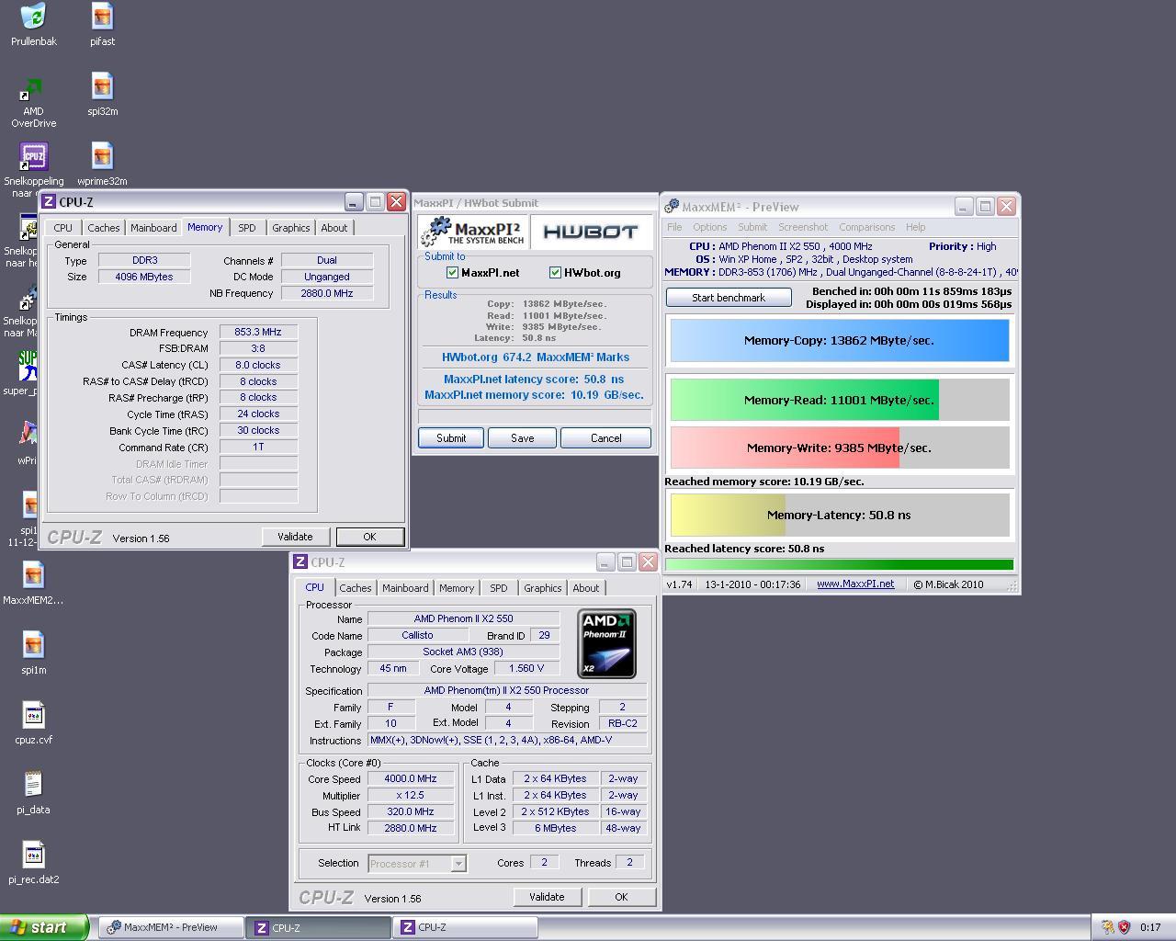
Task: Click the green benchmark progress bar
Action: tap(840, 564)
